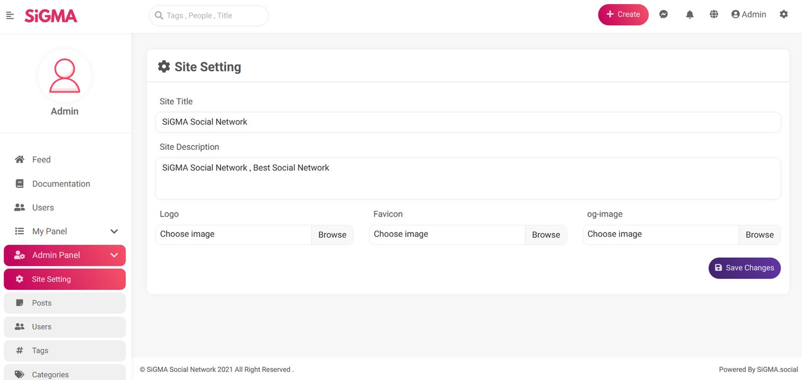Click the Posts sticky note icon

pos(20,303)
